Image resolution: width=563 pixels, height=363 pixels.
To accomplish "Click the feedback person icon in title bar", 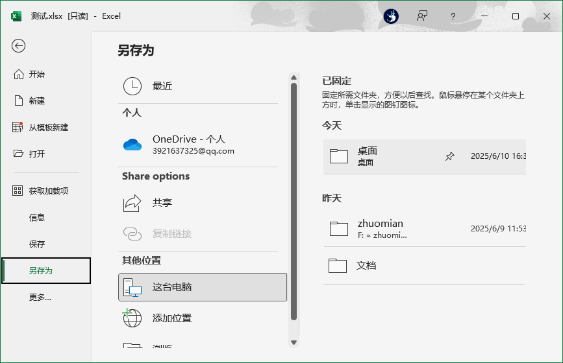I will pyautogui.click(x=422, y=16).
